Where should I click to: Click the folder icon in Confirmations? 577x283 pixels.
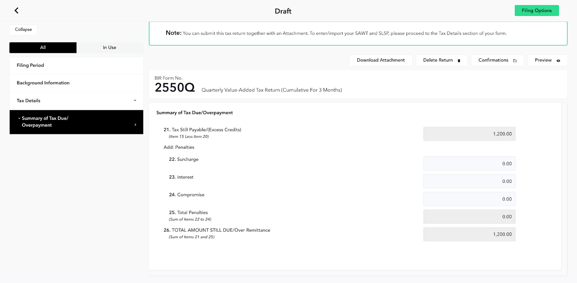click(515, 60)
